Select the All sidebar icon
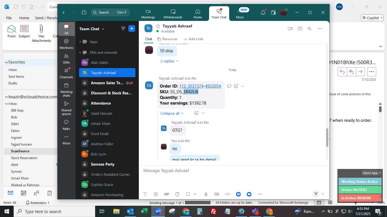This screenshot has width=387, height=217. click(x=66, y=29)
